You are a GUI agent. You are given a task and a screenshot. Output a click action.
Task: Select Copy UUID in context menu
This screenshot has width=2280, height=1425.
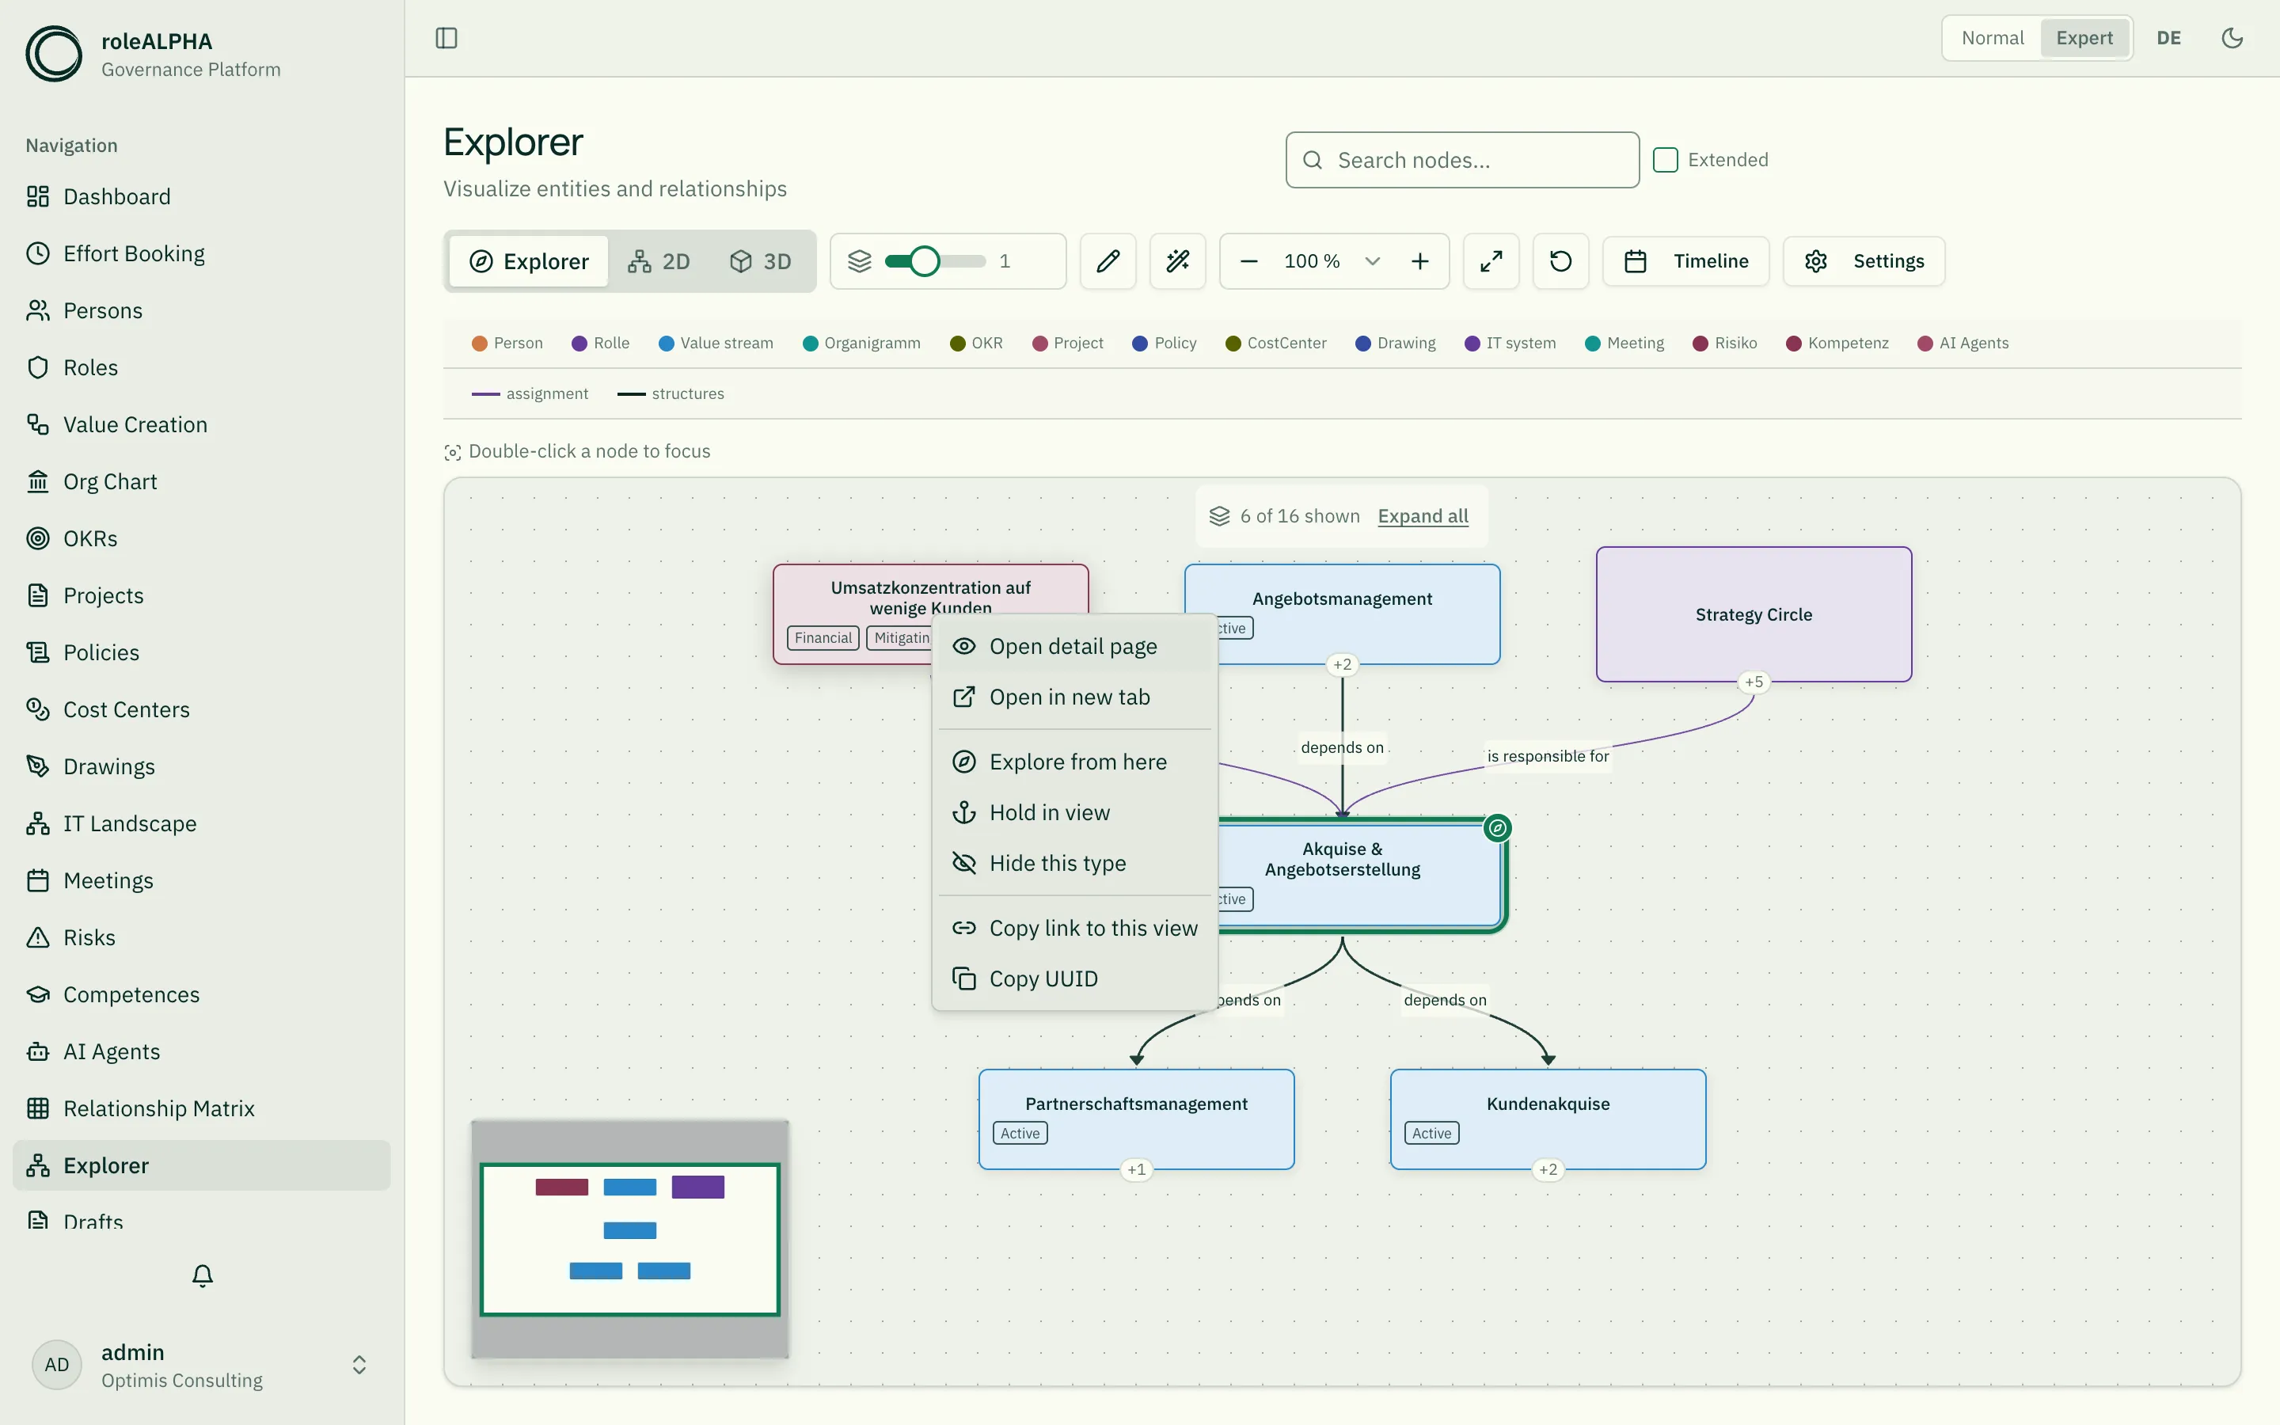(1074, 979)
